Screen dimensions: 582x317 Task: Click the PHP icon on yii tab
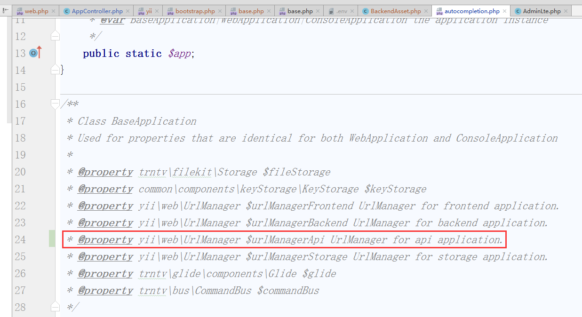click(141, 11)
